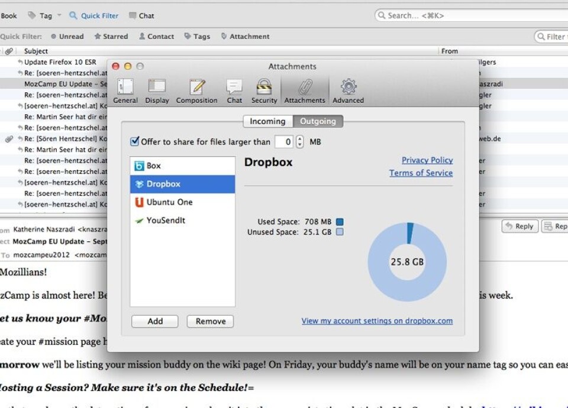Close the Attachments preferences window

pyautogui.click(x=115, y=66)
